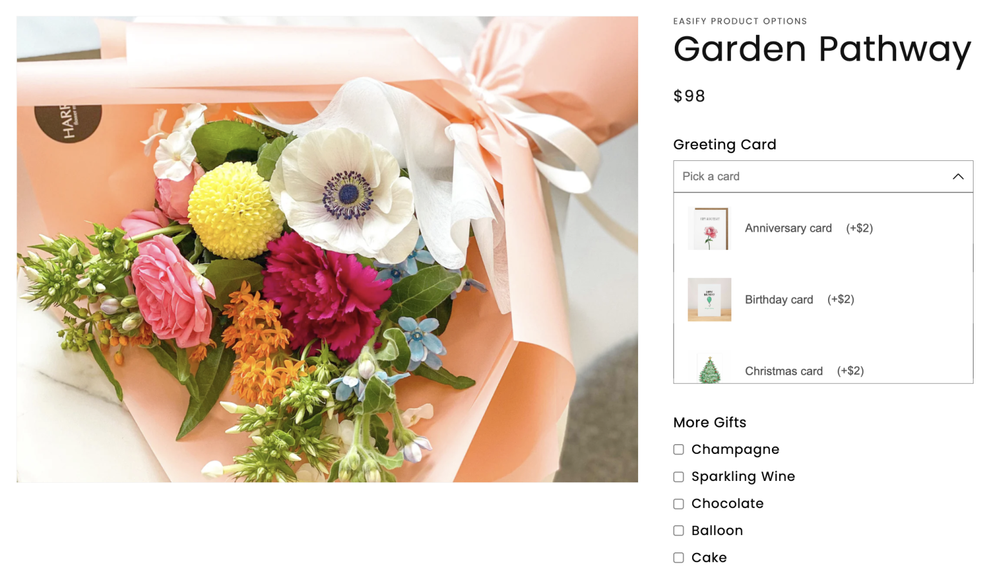Tick the Sparkling Wine checkbox
This screenshot has width=989, height=580.
679,477
